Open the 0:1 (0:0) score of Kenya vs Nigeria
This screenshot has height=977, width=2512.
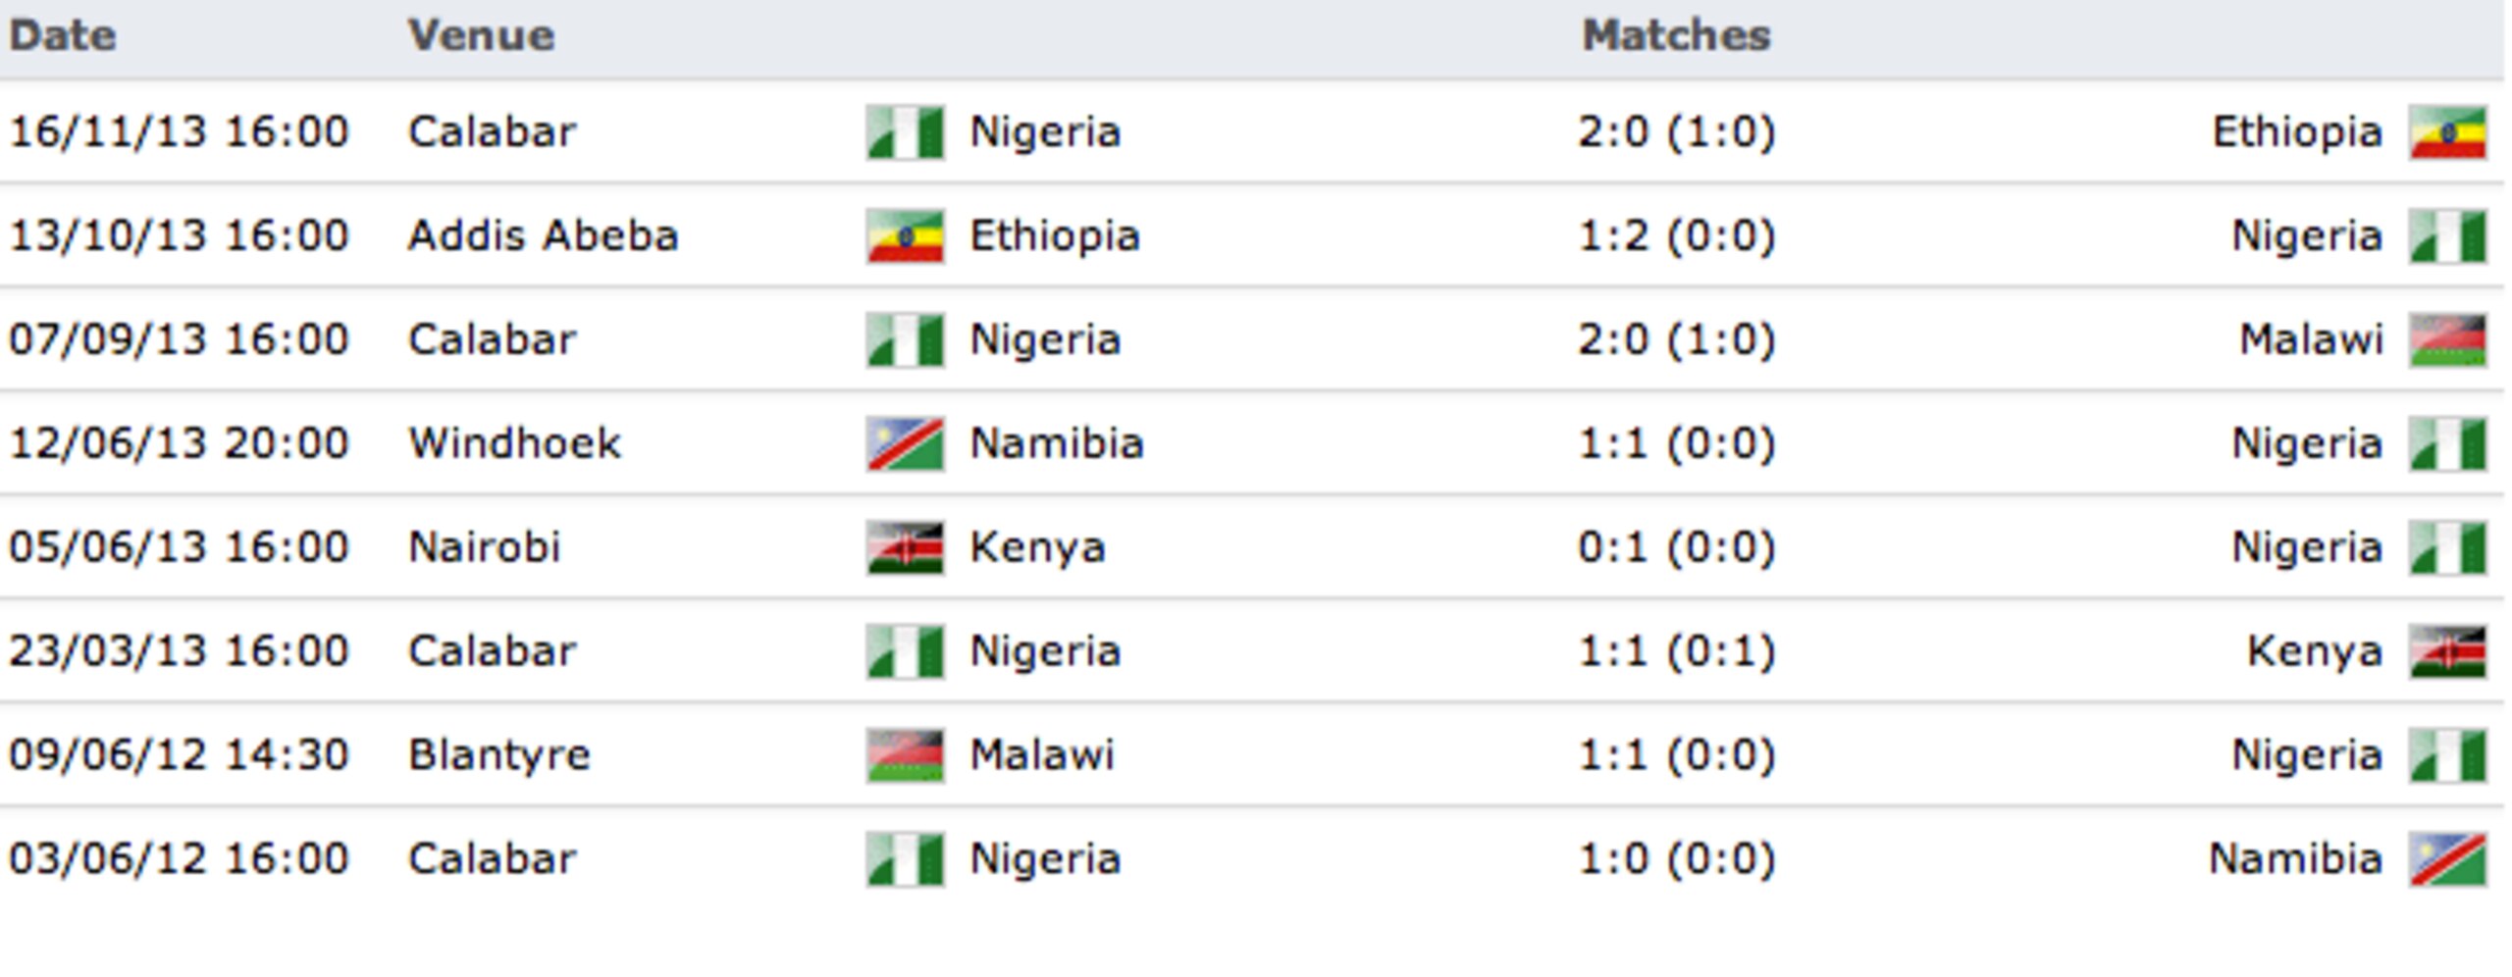[1676, 547]
